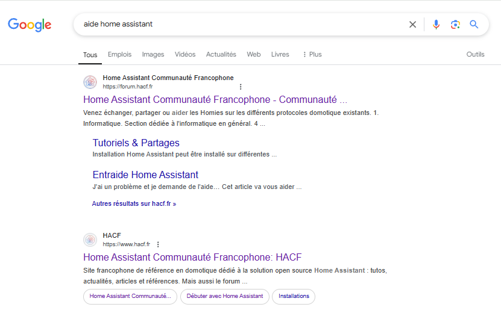Screen dimensions: 501x319
Task: Focus the search input field
Action: click(x=241, y=25)
